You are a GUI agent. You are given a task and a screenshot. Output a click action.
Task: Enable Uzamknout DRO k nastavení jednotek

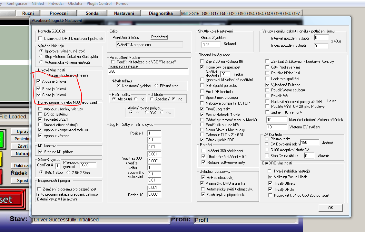(x=40, y=39)
